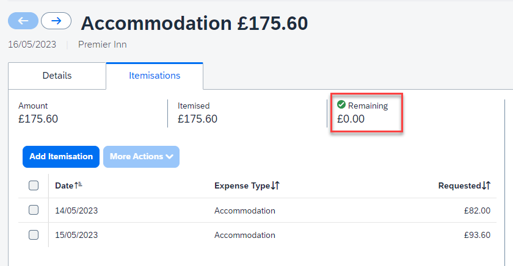Click the £82.00 requested amount
The image size is (513, 266).
coord(477,210)
